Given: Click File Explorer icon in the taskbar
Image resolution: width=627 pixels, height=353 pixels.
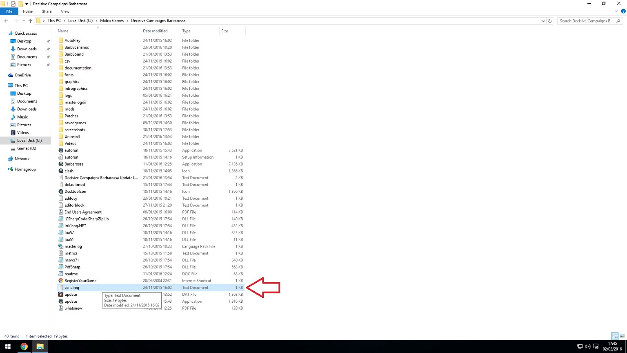Looking at the screenshot, I should (40, 346).
